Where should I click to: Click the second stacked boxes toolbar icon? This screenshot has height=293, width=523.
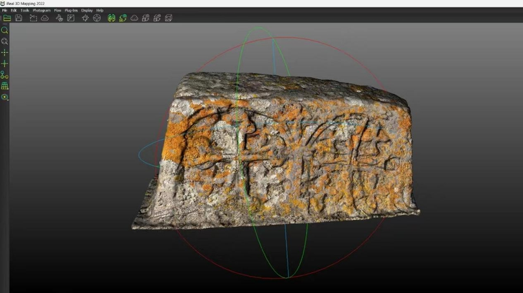click(x=157, y=18)
